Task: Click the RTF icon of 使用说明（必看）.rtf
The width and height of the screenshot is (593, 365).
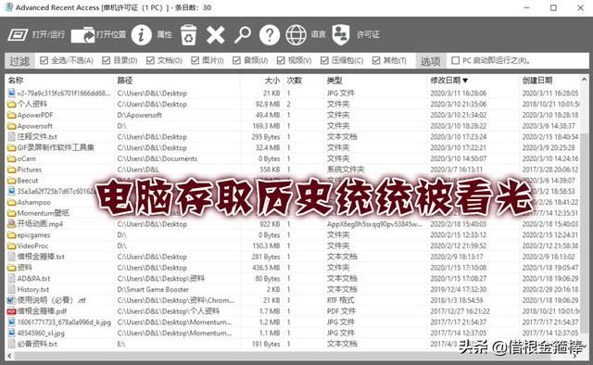Action: point(11,300)
